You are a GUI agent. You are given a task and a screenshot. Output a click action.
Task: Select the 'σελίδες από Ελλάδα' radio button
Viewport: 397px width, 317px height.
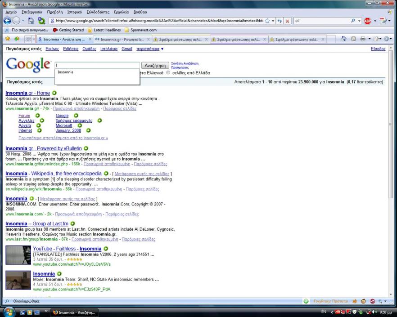click(x=168, y=72)
